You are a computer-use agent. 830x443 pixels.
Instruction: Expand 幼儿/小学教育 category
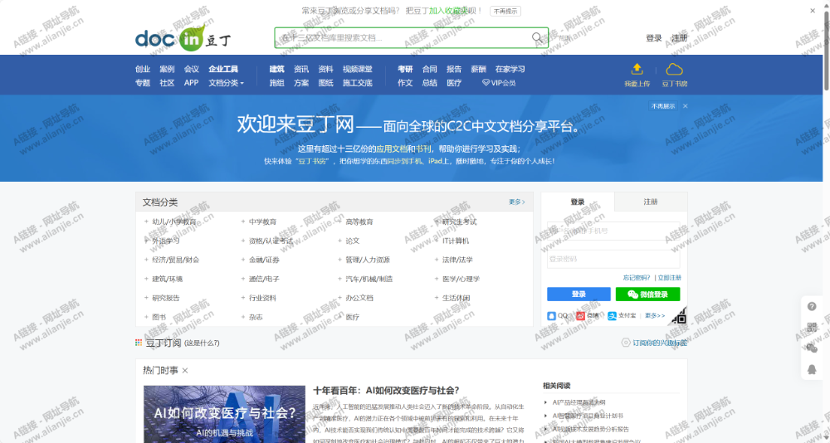173,221
